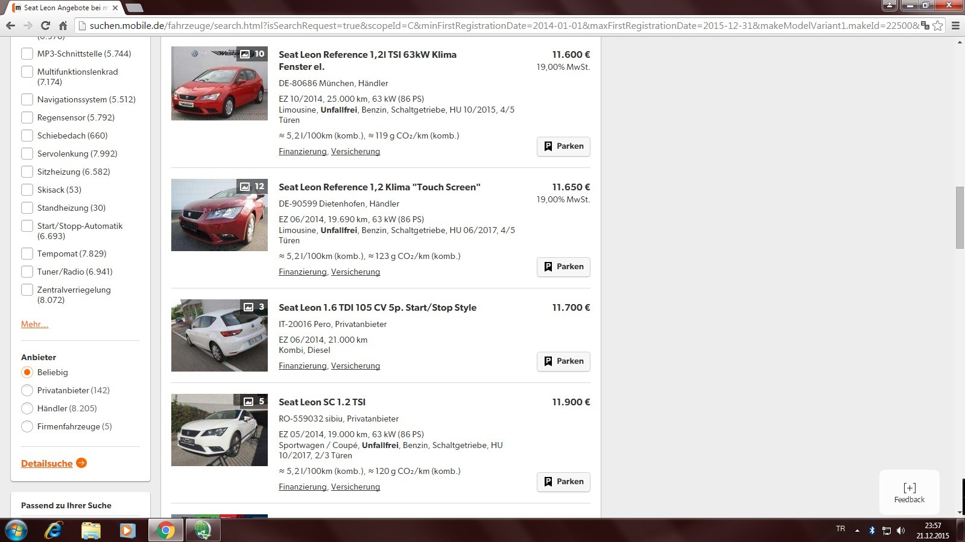Bookmark this page with the star icon
The height and width of the screenshot is (542, 965).
pos(937,25)
